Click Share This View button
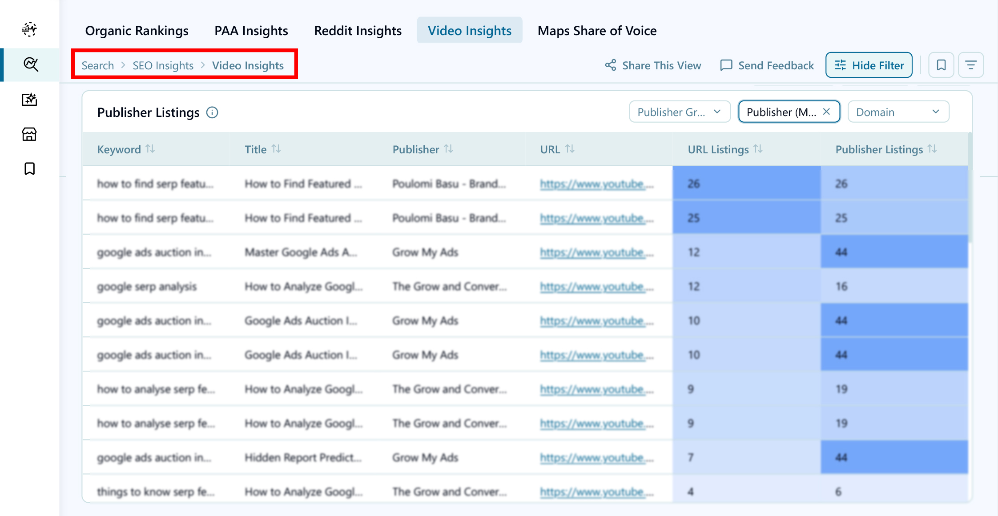Screen dimensions: 998x516 (653, 65)
